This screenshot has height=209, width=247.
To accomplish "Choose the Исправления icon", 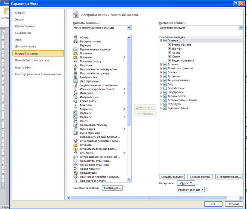I will [76, 97].
